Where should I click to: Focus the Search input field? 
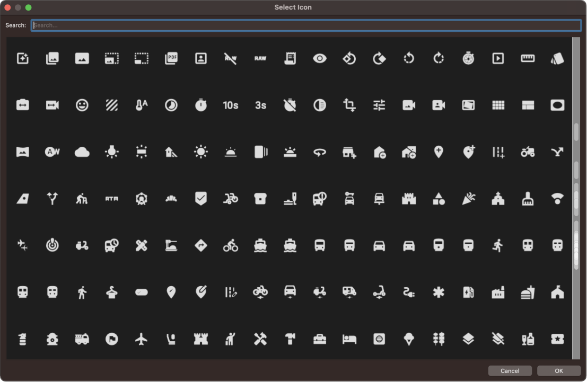point(306,25)
